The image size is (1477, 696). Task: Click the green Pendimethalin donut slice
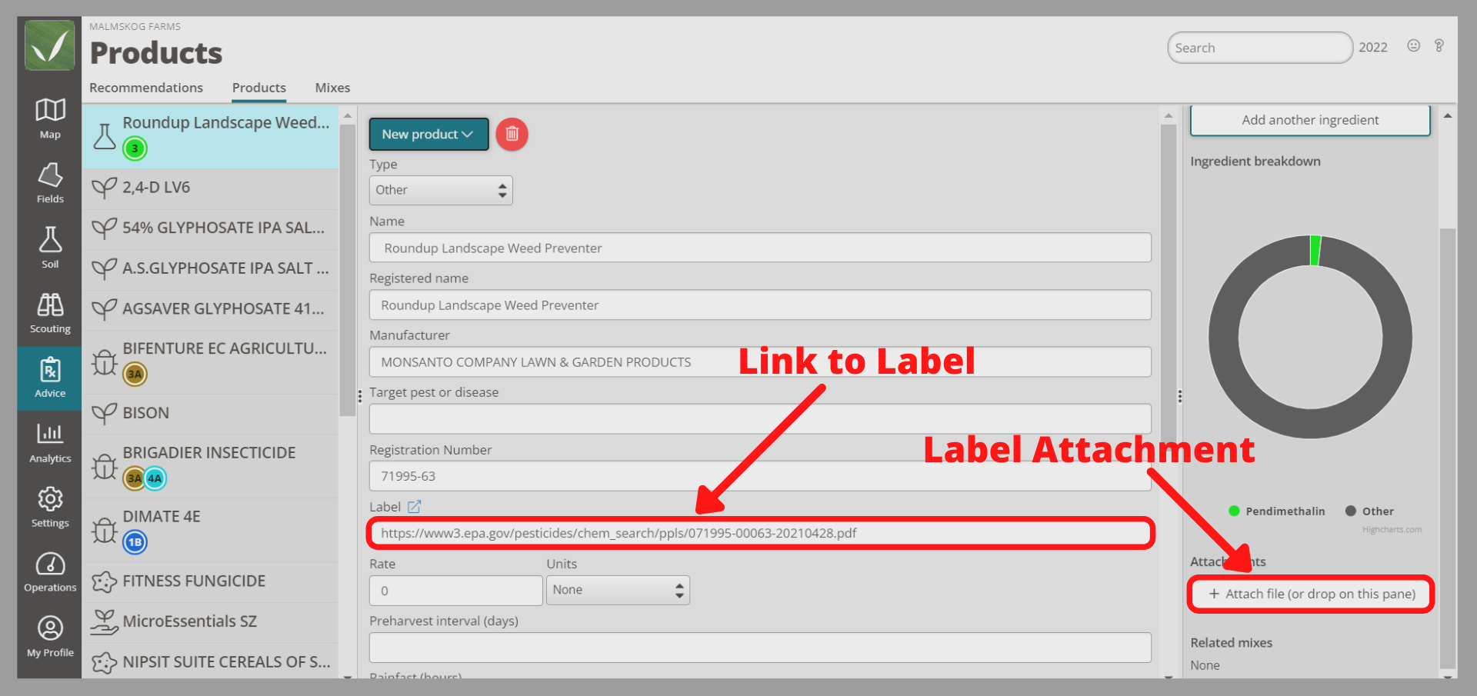point(1315,251)
